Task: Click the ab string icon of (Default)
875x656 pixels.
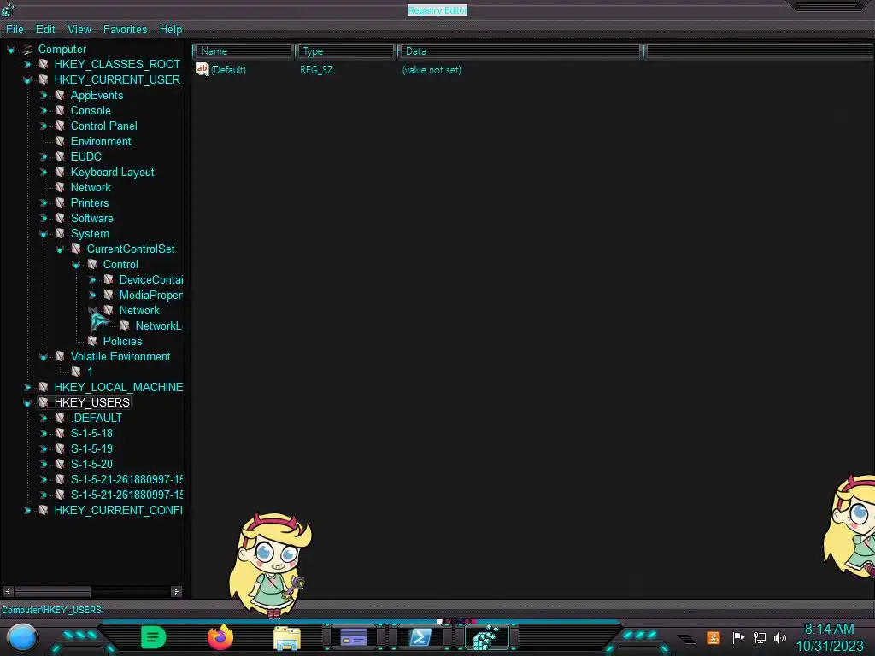Action: pos(202,69)
